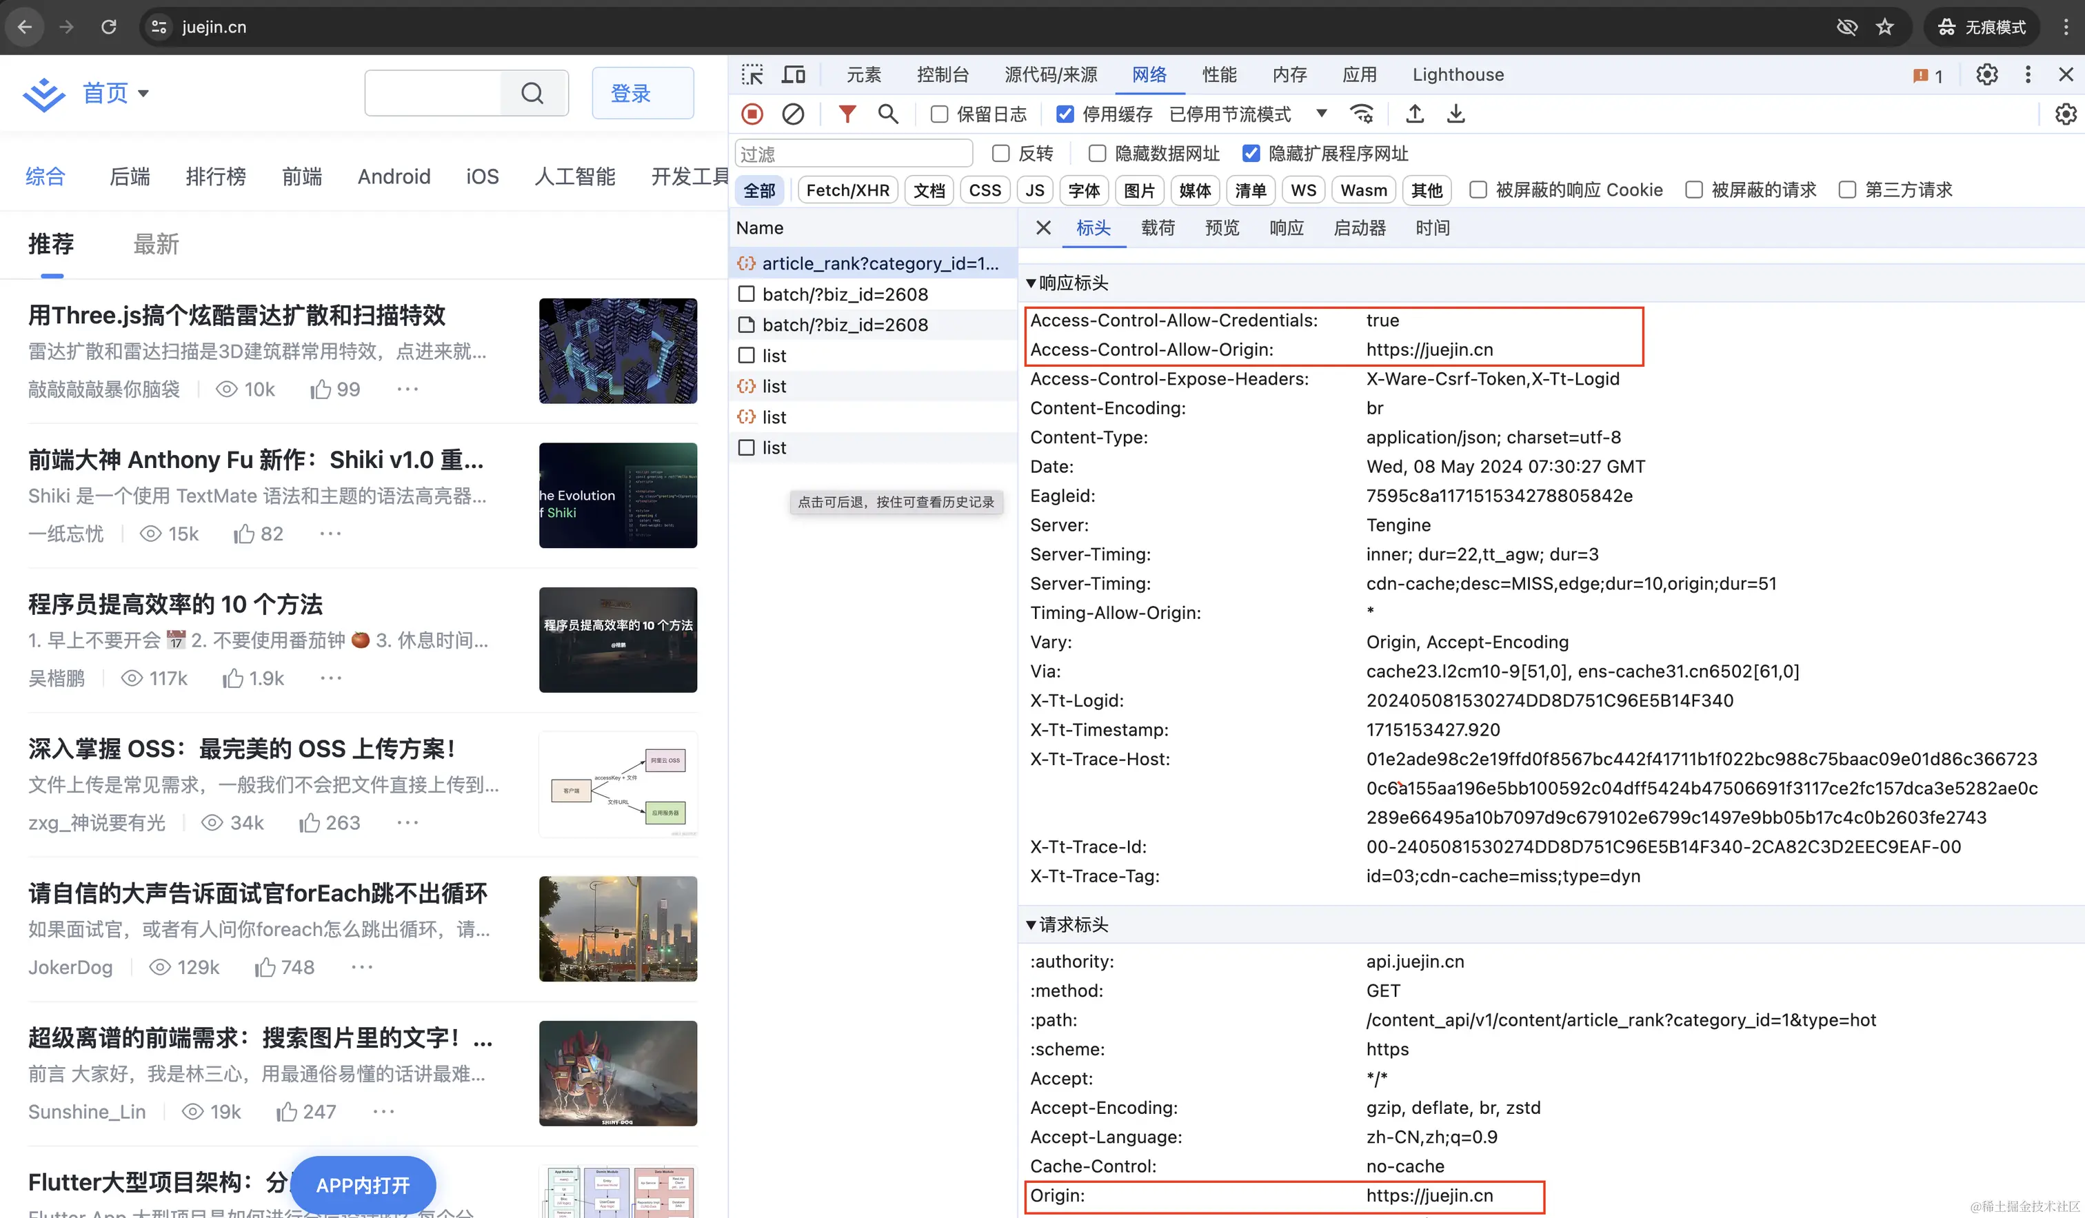This screenshot has width=2085, height=1218.
Task: Stop recording network log
Action: (x=752, y=113)
